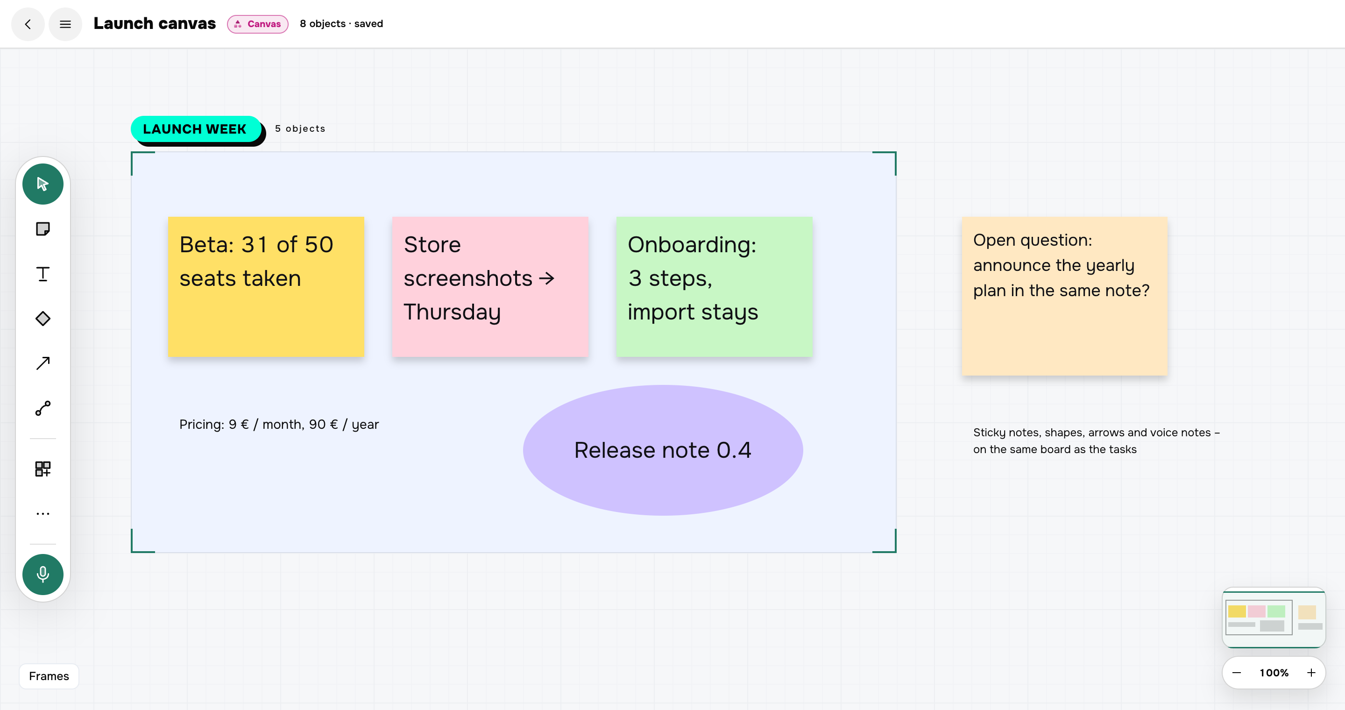This screenshot has width=1345, height=710.
Task: Zoom out with the minus button
Action: (1236, 673)
